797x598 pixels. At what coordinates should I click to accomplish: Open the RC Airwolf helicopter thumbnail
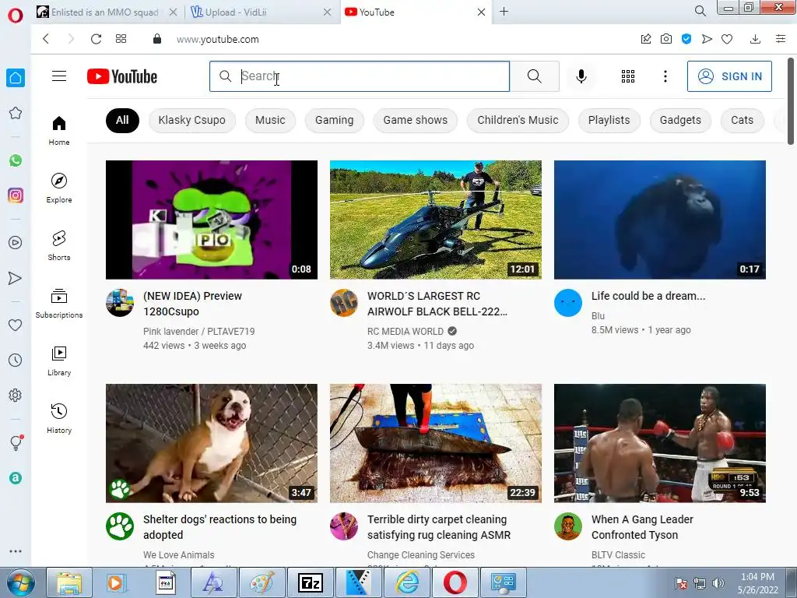pos(436,220)
